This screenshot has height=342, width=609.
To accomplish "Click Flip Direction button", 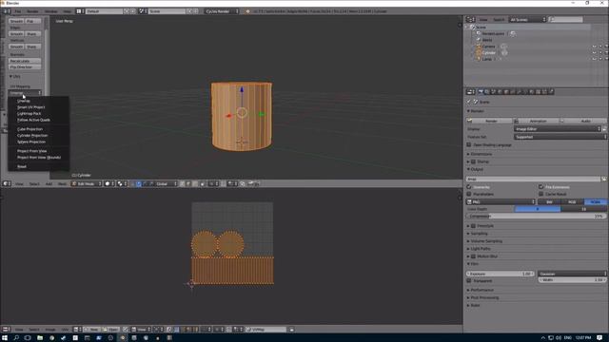I will point(25,67).
